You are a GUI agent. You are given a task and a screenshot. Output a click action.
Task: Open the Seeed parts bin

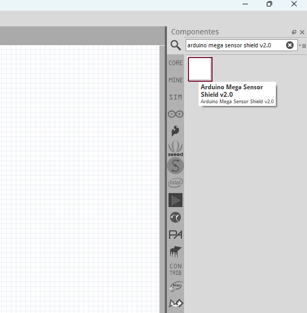(176, 148)
